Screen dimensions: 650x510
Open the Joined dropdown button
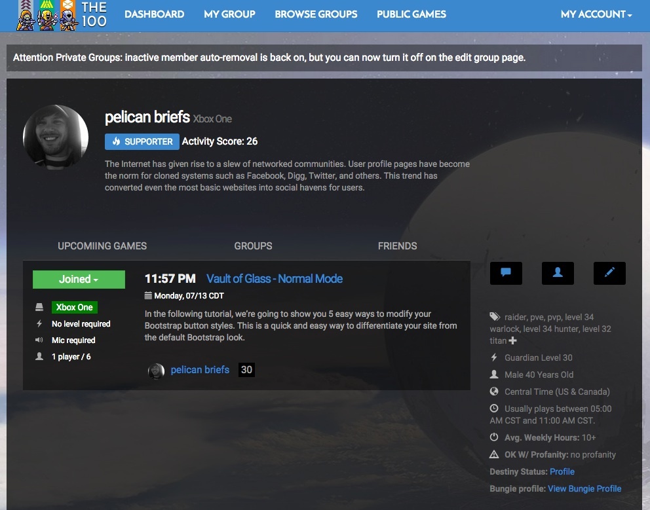point(79,279)
